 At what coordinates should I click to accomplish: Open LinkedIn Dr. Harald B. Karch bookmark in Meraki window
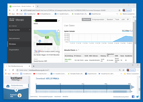click(x=62, y=14)
